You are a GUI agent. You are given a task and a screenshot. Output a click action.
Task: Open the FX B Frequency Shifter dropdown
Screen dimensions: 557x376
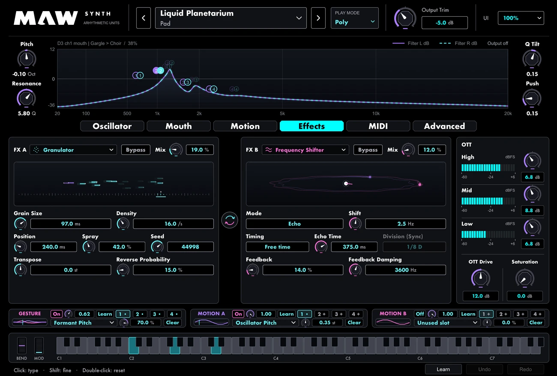(305, 150)
